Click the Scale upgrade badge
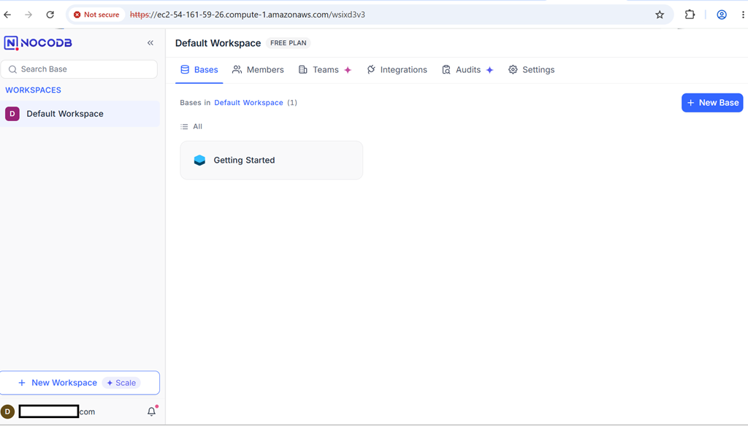748x426 pixels. (121, 383)
